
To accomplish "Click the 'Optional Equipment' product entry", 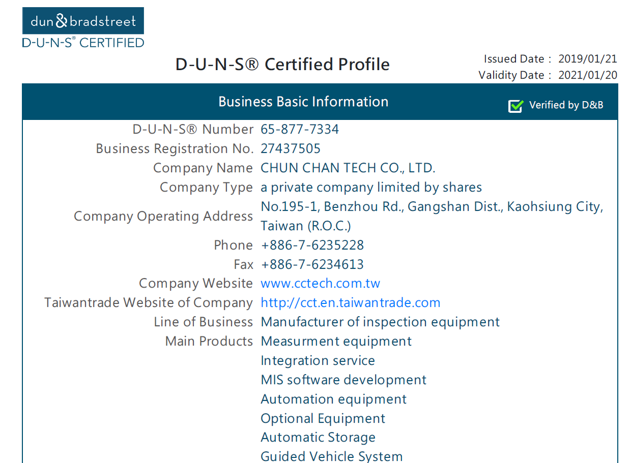I will point(323,418).
